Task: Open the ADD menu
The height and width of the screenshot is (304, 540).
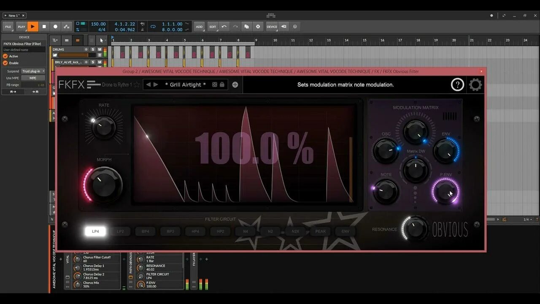Action: click(x=199, y=27)
